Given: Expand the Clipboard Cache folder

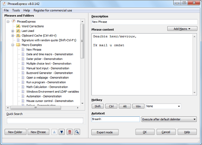Looking at the screenshot, I should pos(13,36).
